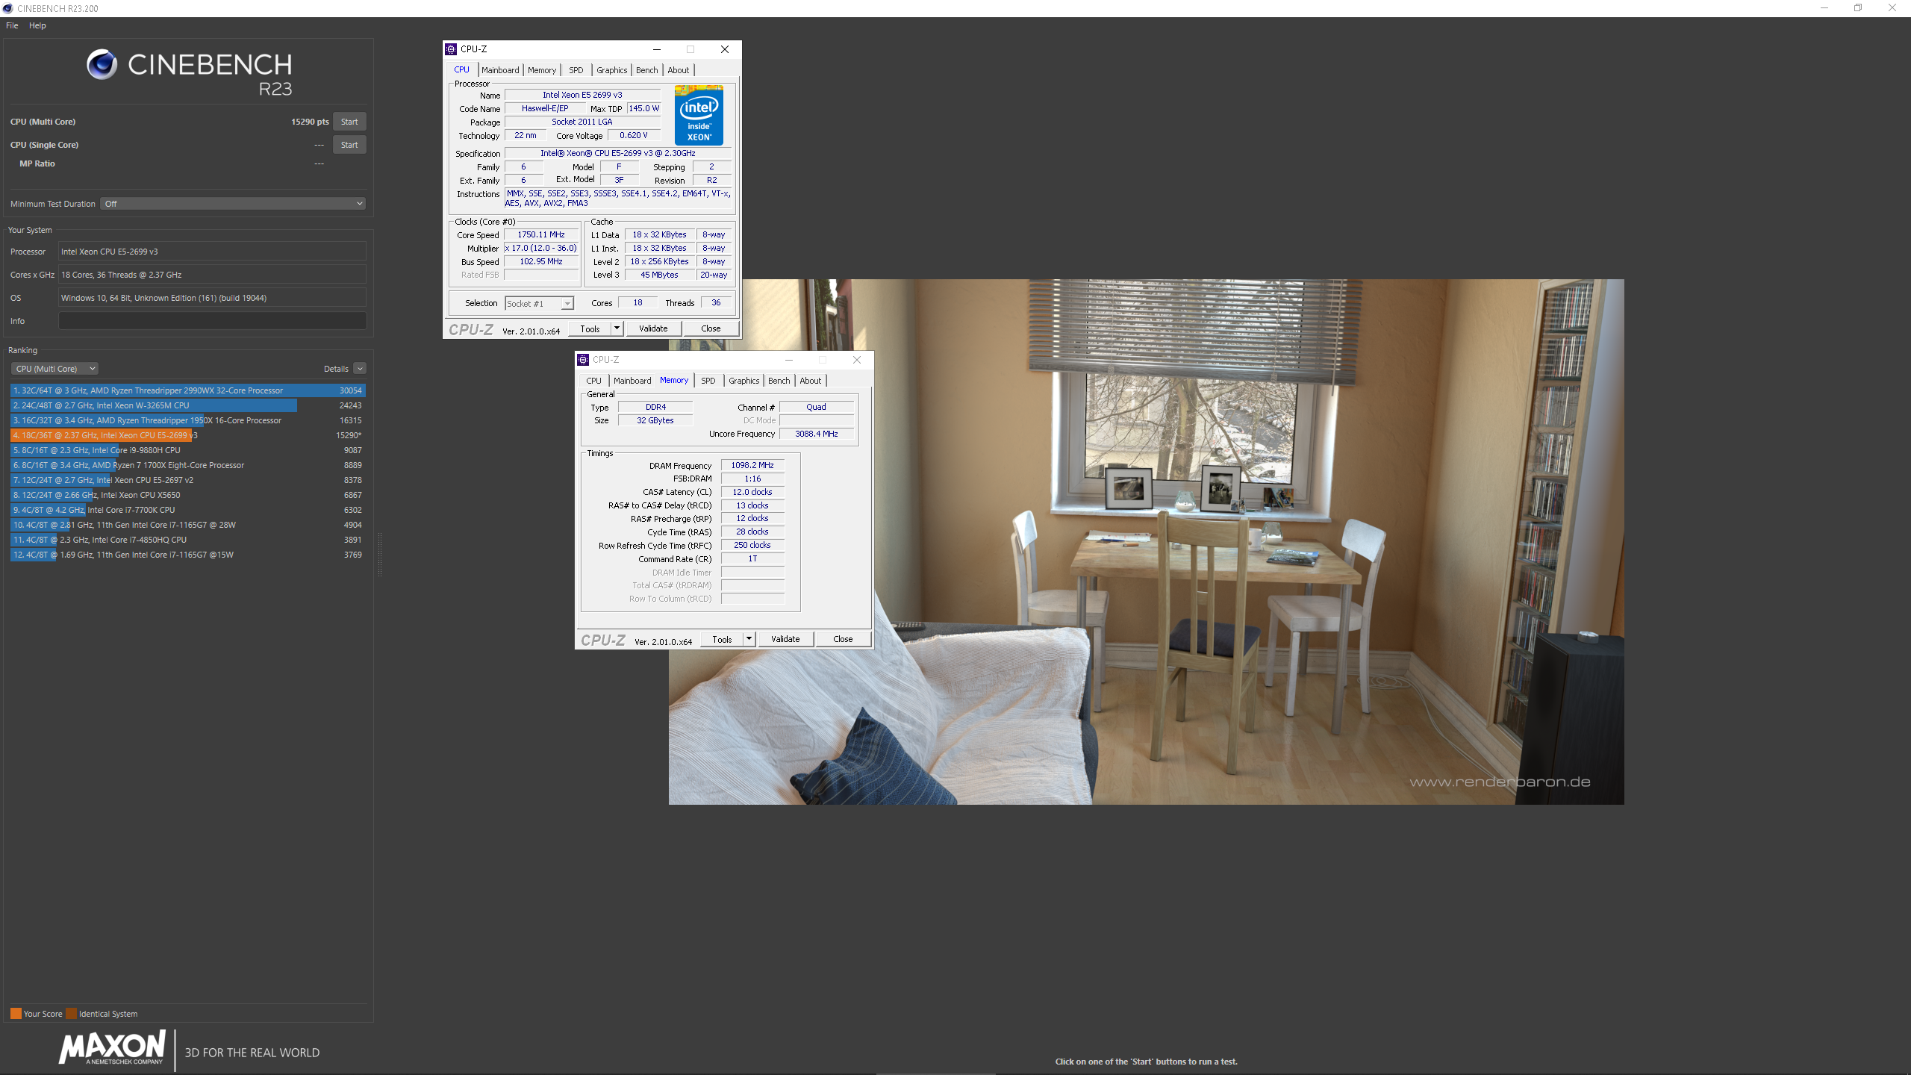This screenshot has height=1075, width=1911.
Task: Select Bench tab in CPU-Z Memory window
Action: [x=779, y=381]
